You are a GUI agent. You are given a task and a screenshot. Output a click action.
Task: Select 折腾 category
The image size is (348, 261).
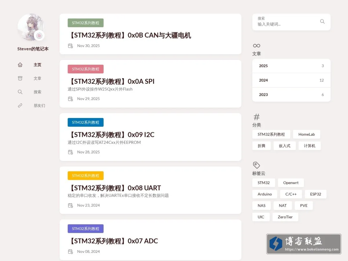261,146
